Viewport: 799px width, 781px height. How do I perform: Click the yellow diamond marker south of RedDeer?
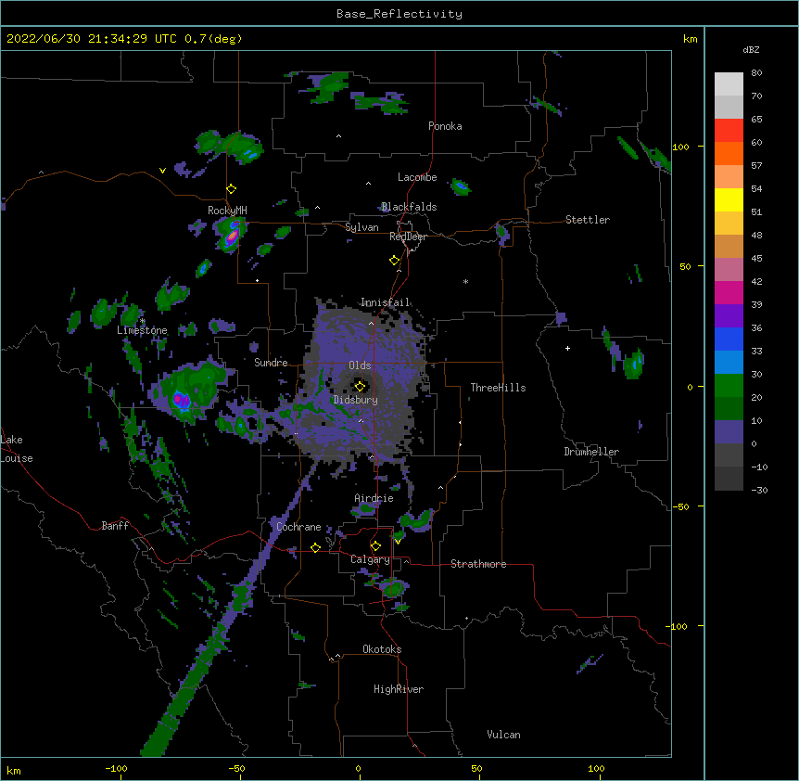coord(395,261)
